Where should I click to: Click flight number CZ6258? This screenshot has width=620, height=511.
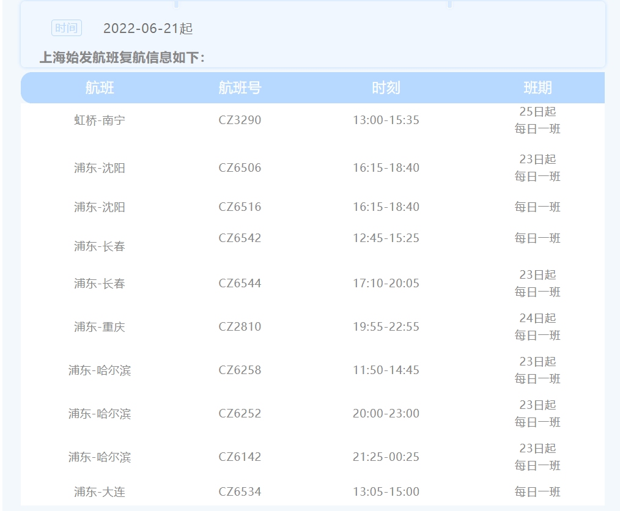[240, 370]
